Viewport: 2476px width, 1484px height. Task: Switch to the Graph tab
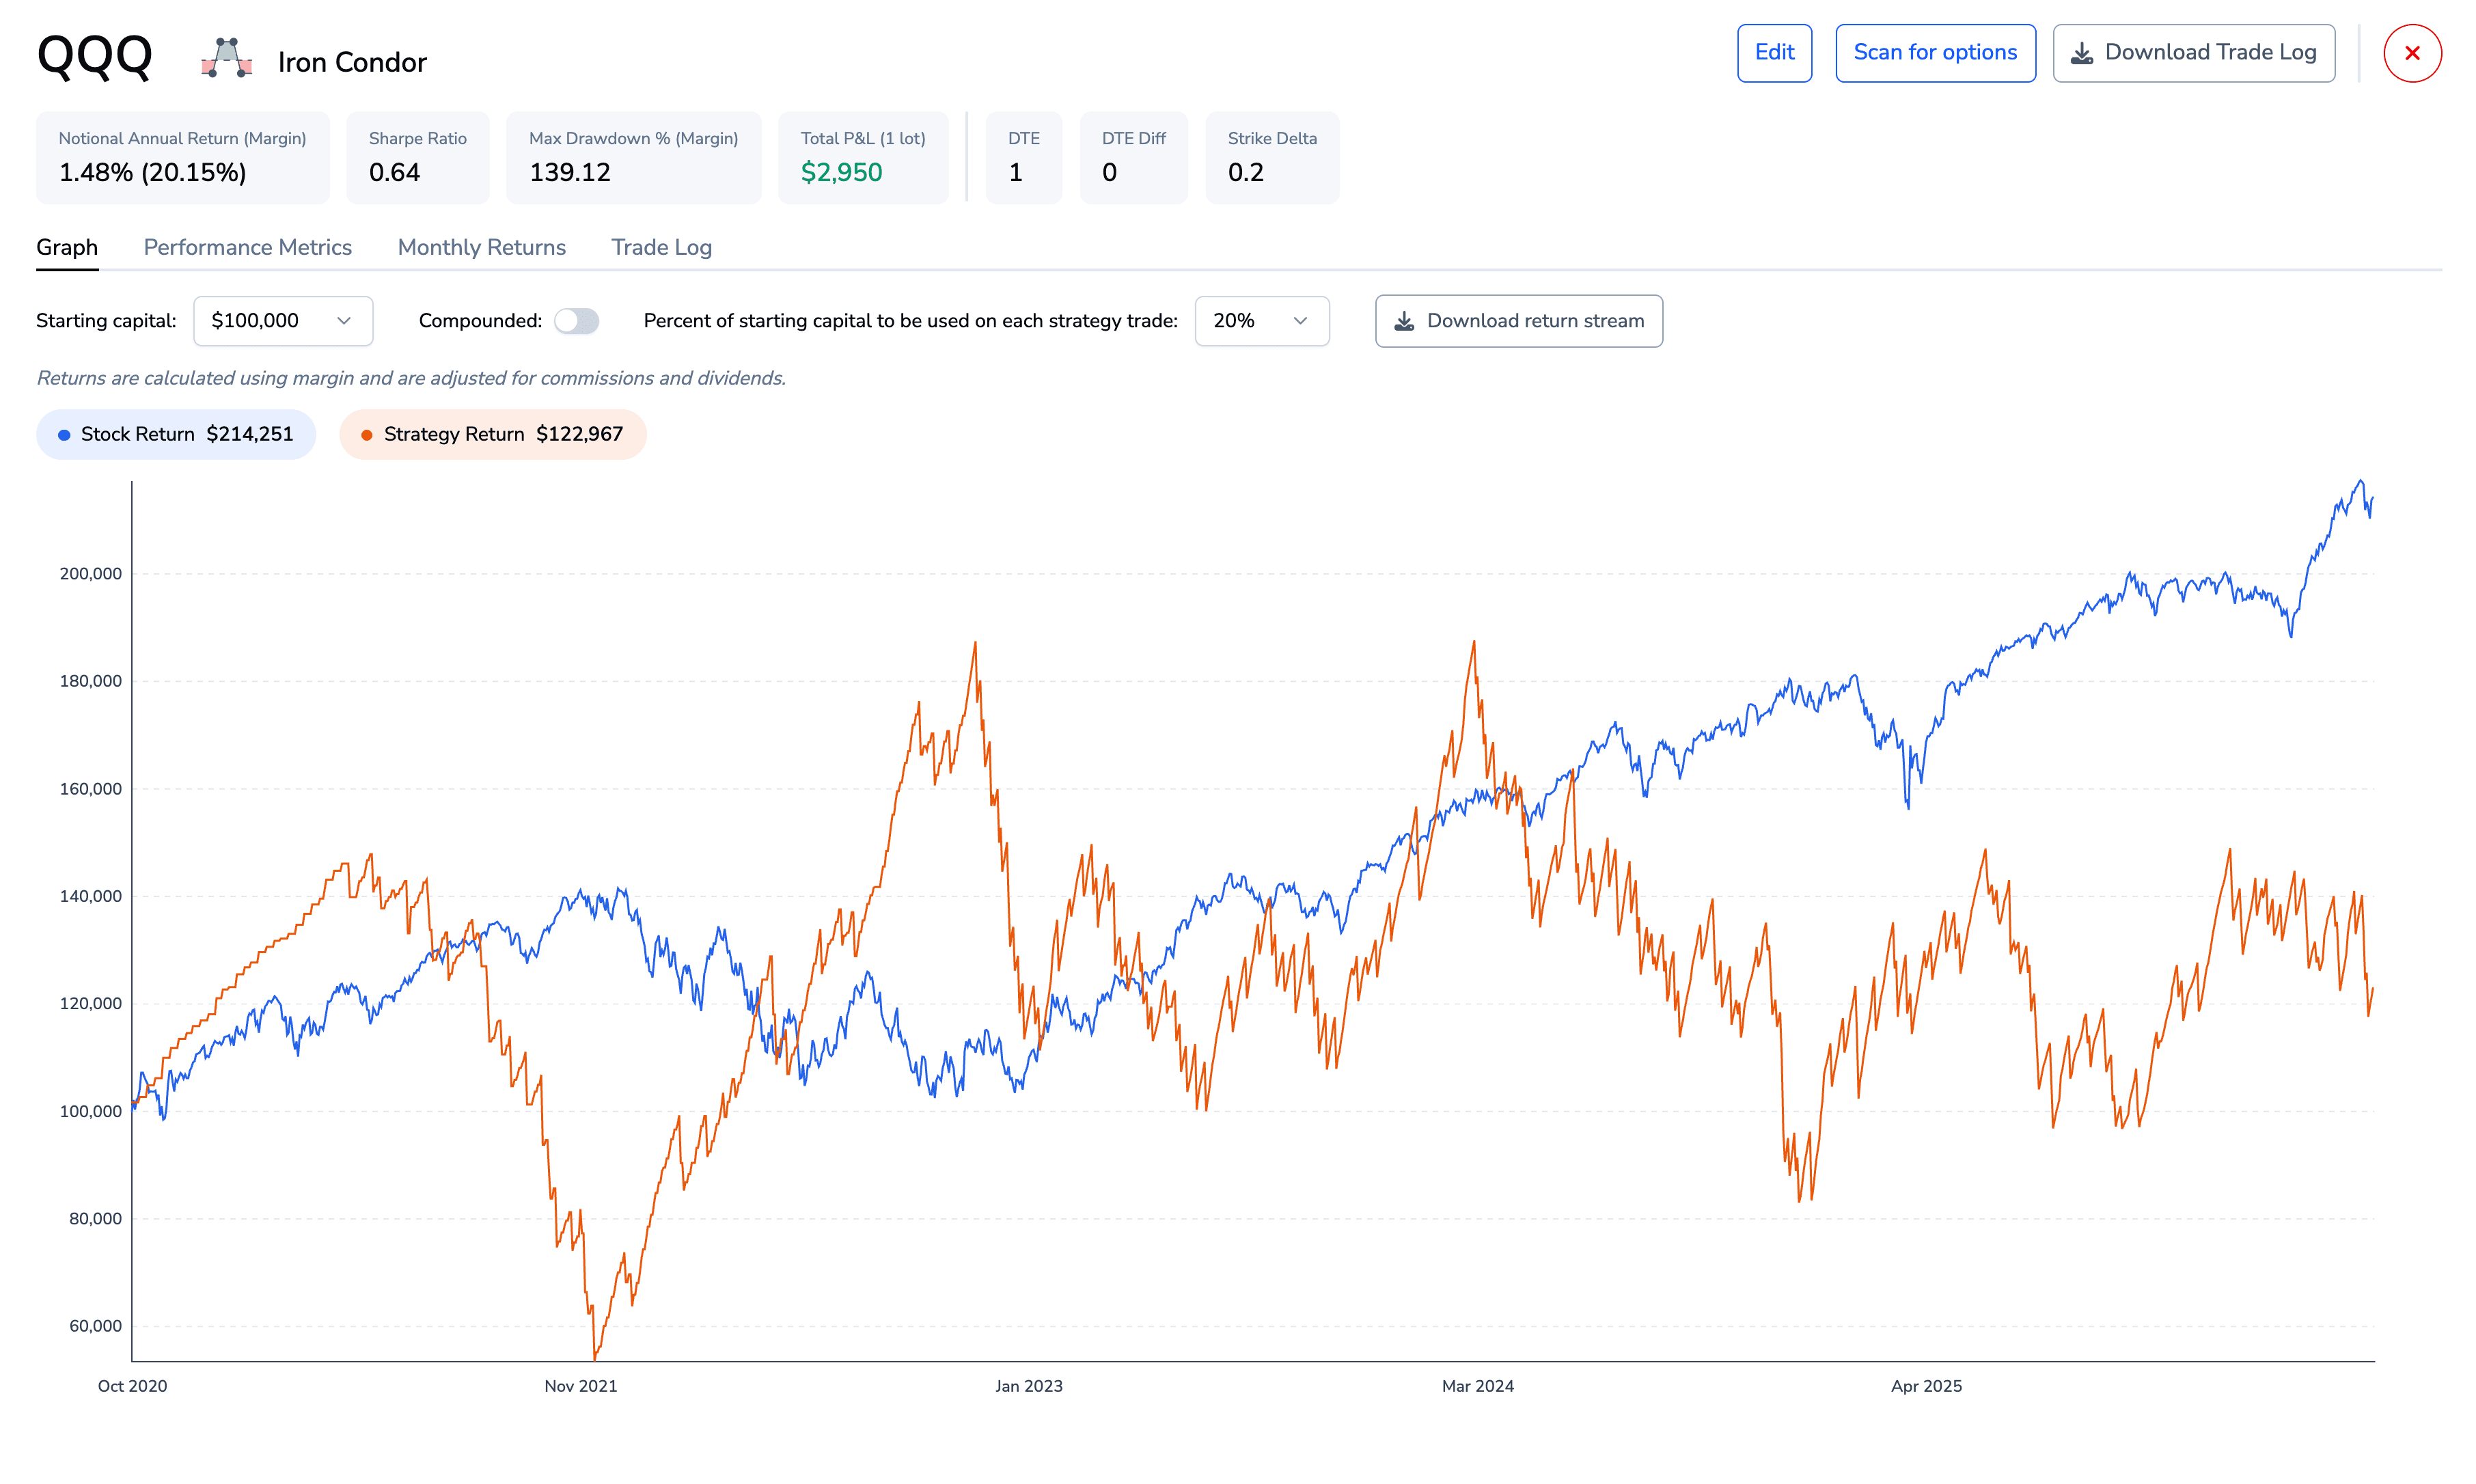[67, 247]
